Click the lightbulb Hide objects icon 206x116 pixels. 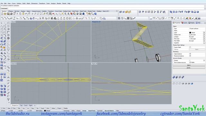pos(65,14)
